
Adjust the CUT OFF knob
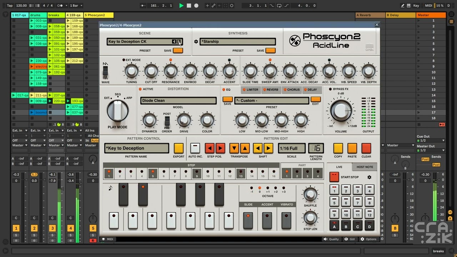[x=151, y=71]
